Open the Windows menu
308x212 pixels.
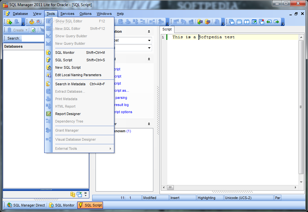[104, 14]
